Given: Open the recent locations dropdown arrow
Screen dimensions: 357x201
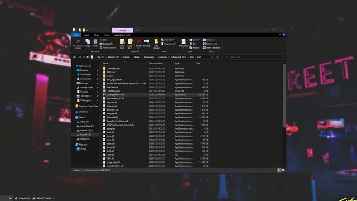Looking at the screenshot, I should (84, 57).
